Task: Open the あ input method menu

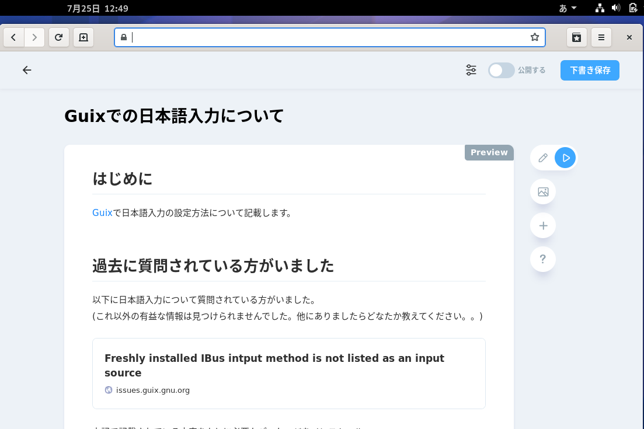Action: (568, 8)
